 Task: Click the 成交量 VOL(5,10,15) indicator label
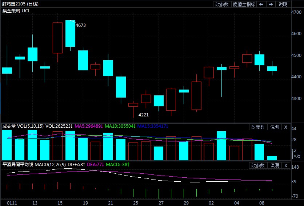coord(23,126)
